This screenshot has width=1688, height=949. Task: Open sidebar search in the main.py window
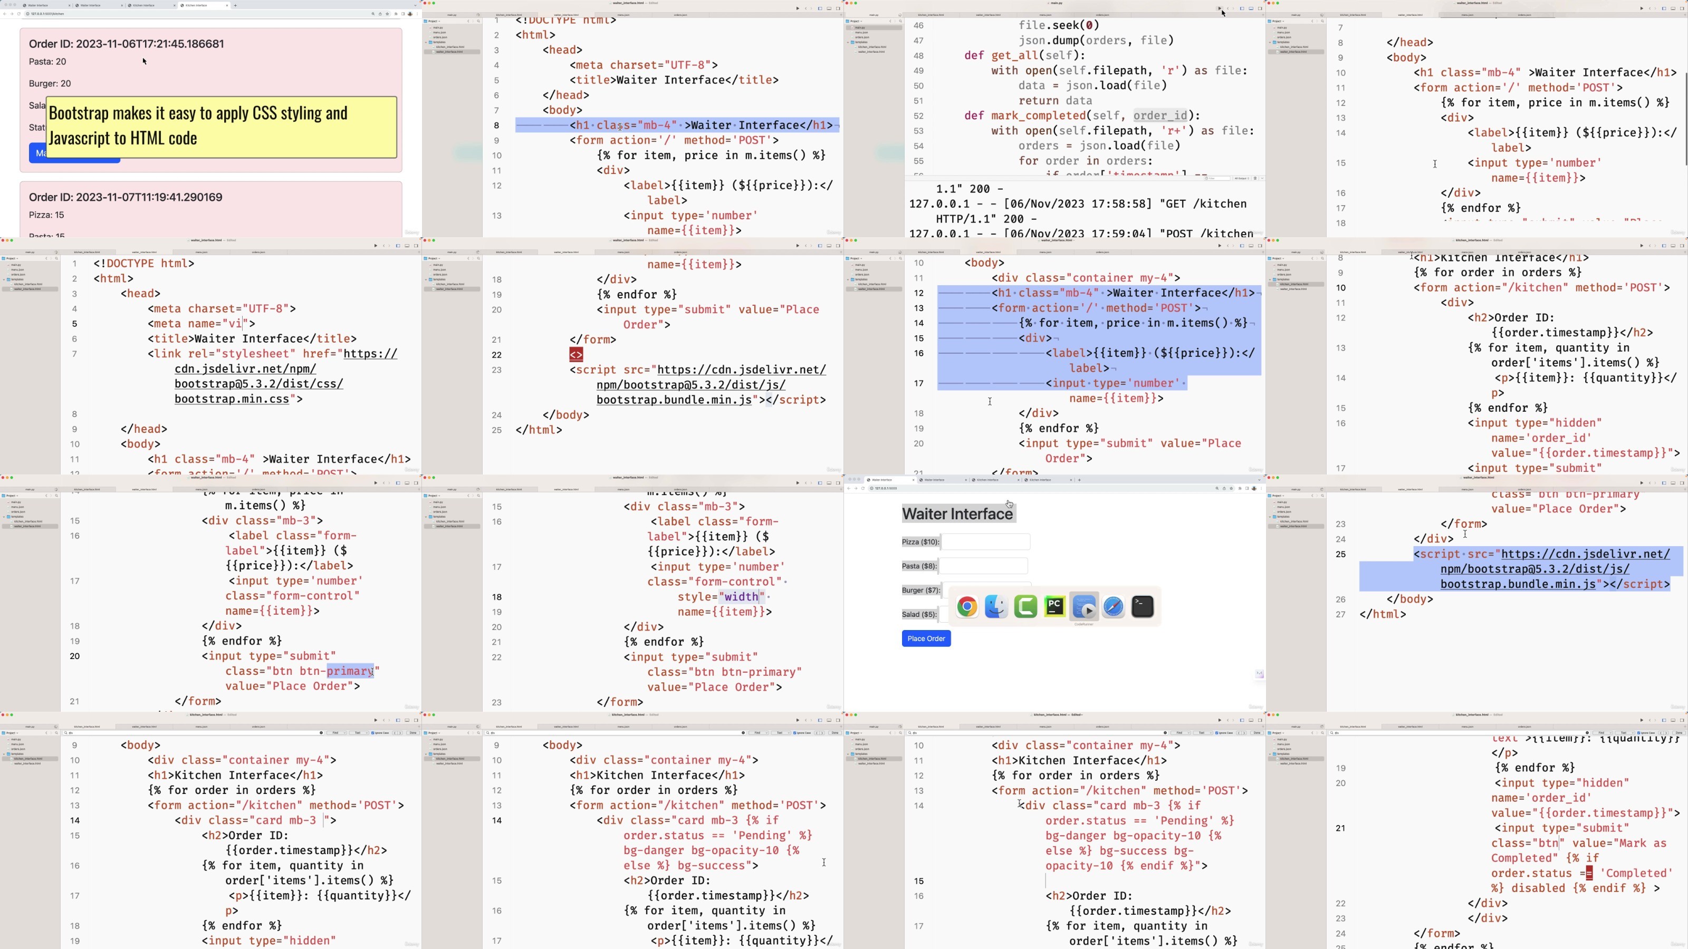(901, 21)
